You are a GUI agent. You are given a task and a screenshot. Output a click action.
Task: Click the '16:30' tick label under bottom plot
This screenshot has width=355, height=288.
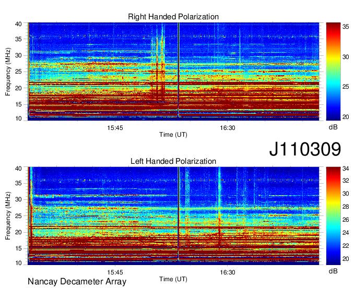point(228,272)
